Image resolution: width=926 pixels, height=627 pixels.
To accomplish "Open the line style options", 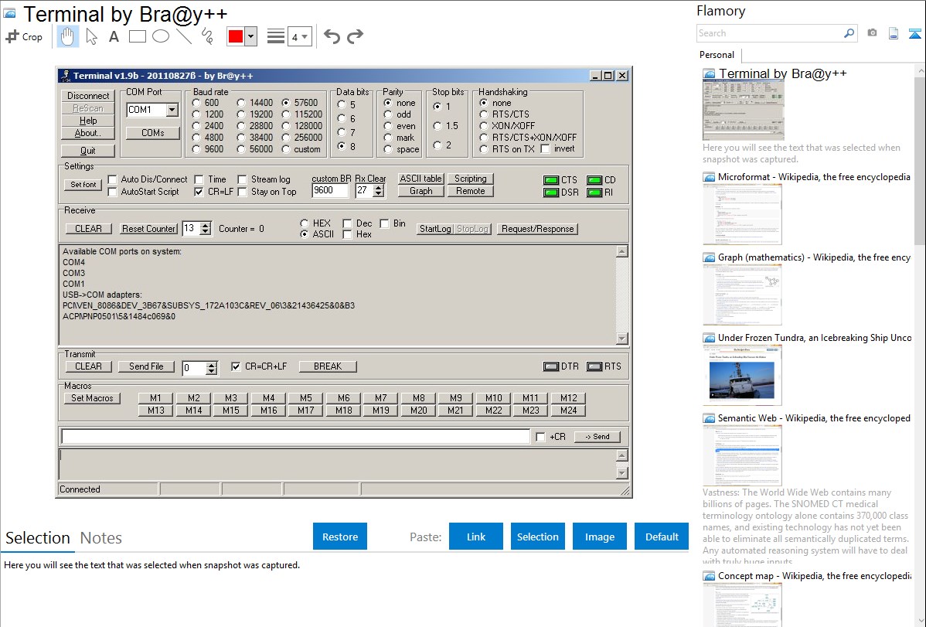I will click(276, 36).
